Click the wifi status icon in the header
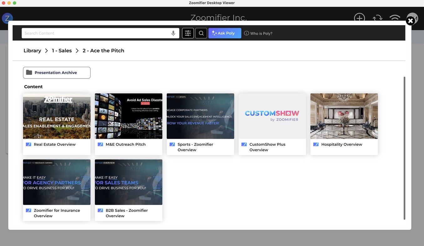Image resolution: width=424 pixels, height=246 pixels. click(395, 18)
